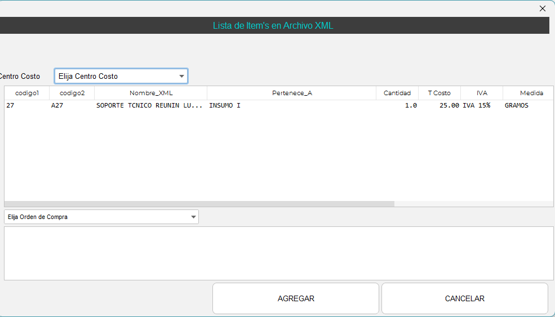Close the XML item list dialog
Screen dimensions: 555x317
point(543,8)
